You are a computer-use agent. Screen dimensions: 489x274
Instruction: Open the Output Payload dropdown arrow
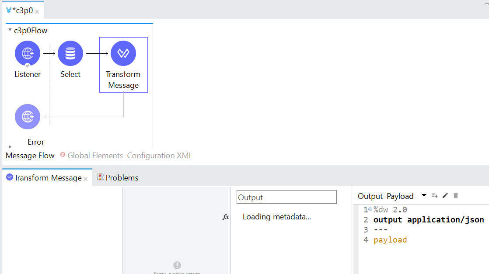tap(423, 196)
